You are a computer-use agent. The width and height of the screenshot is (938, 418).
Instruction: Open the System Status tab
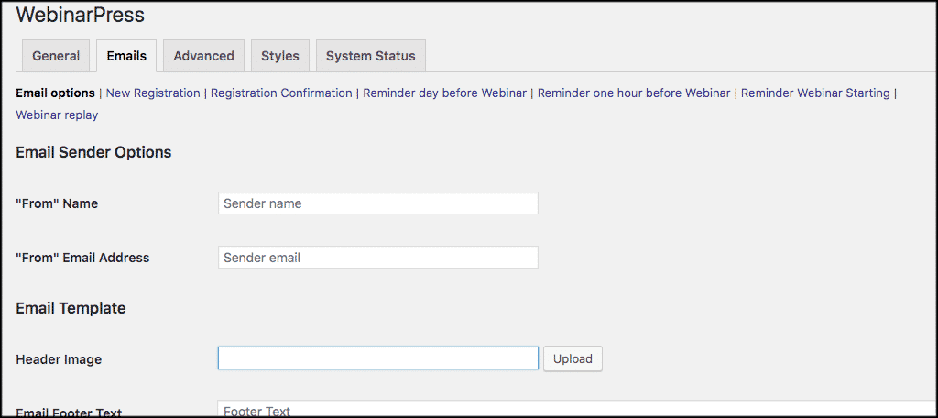370,56
